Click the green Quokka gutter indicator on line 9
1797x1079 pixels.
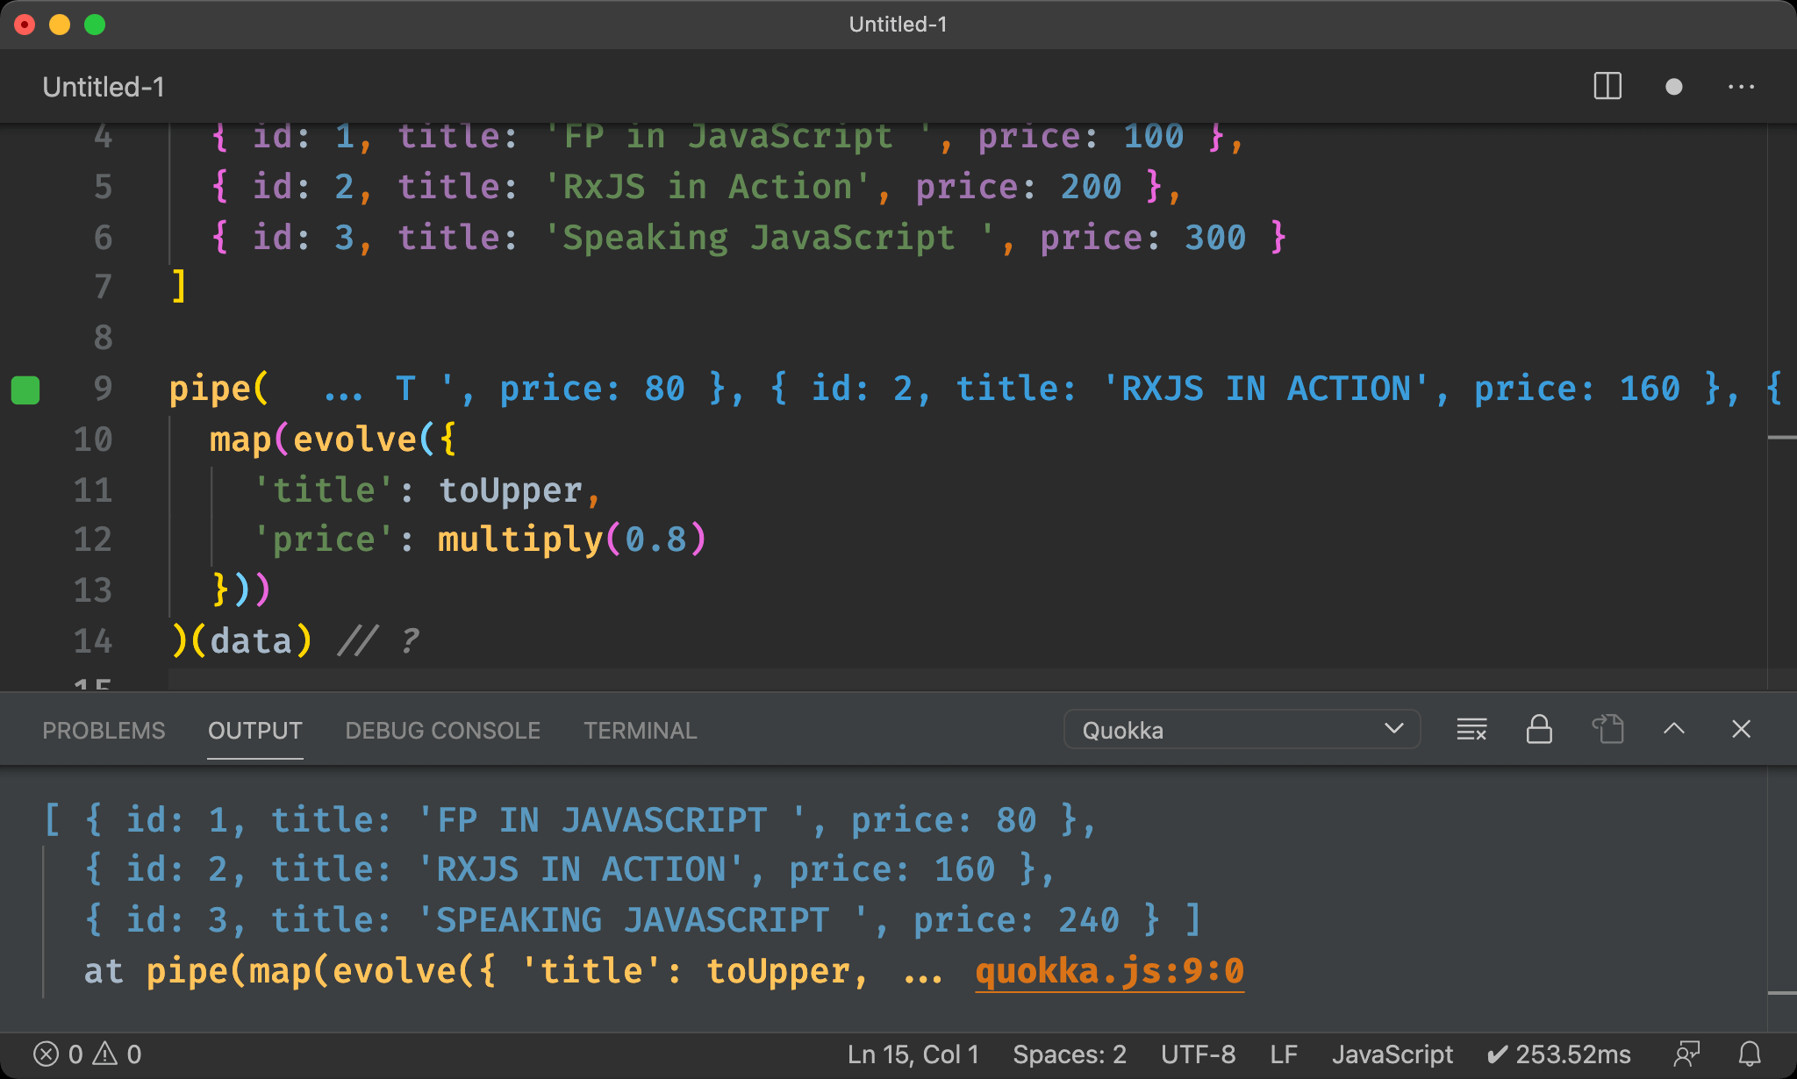click(x=25, y=389)
